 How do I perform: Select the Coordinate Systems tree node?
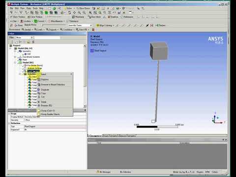click(x=31, y=57)
